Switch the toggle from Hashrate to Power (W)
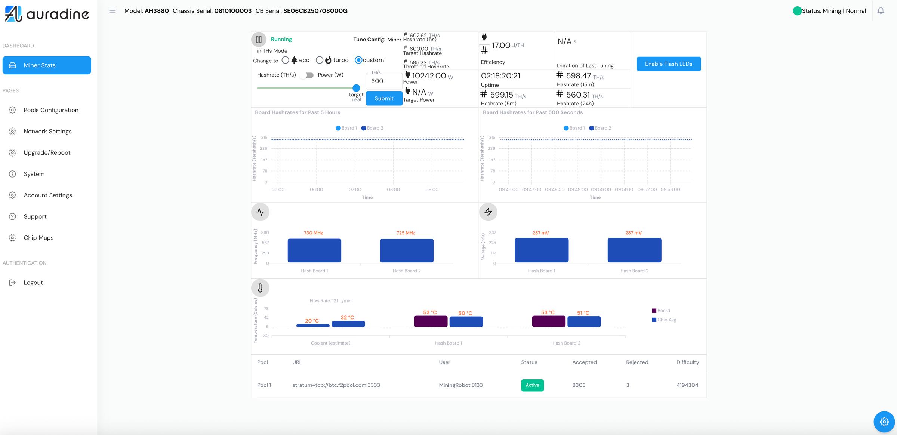 tap(307, 75)
